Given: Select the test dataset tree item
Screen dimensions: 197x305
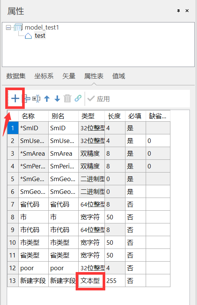Looking at the screenshot, I should point(40,36).
